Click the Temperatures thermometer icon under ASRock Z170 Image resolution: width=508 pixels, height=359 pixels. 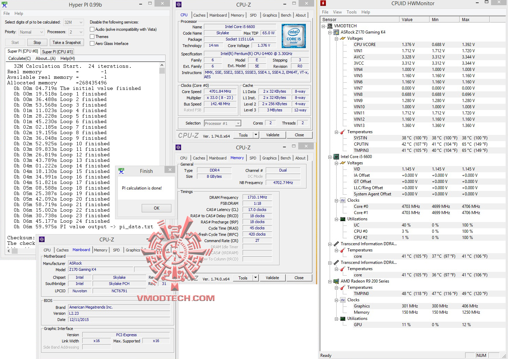click(x=343, y=132)
